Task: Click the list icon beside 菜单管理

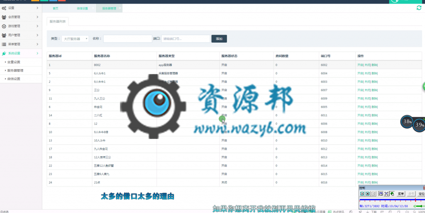Action: tap(4, 44)
